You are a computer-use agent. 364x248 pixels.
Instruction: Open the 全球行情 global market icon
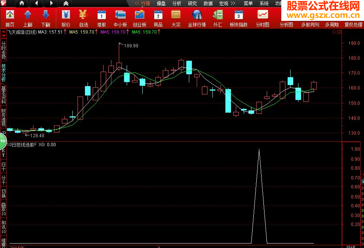pos(197,18)
